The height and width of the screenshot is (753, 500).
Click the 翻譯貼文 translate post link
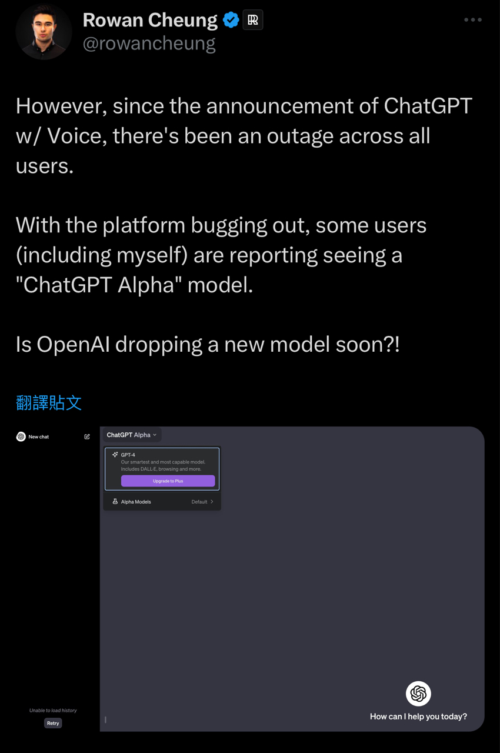pos(49,403)
